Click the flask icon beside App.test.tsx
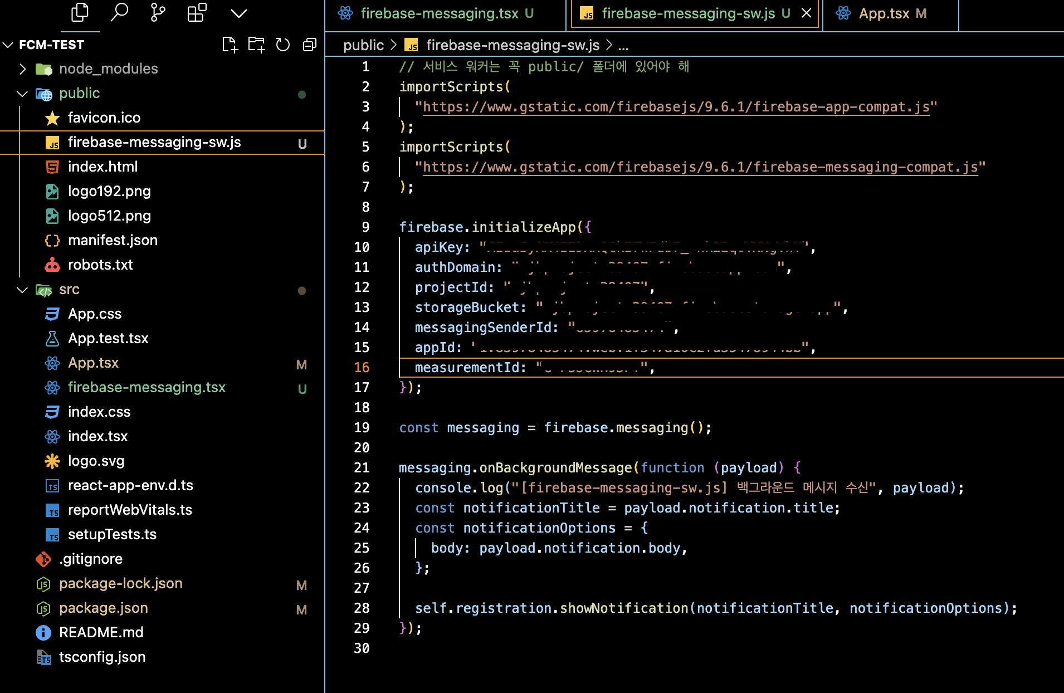This screenshot has width=1064, height=693. coord(52,339)
